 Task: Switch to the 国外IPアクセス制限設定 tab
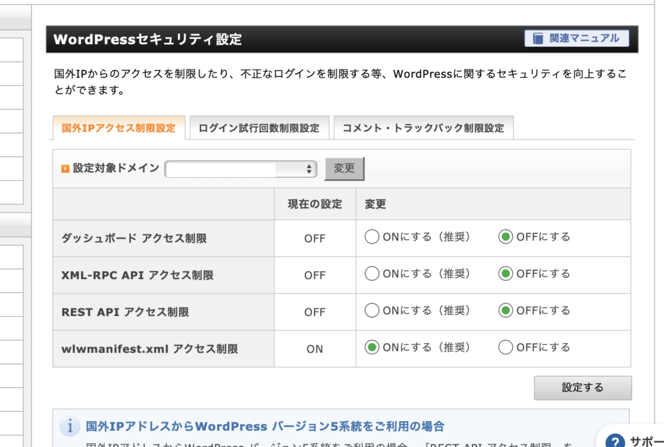point(119,128)
